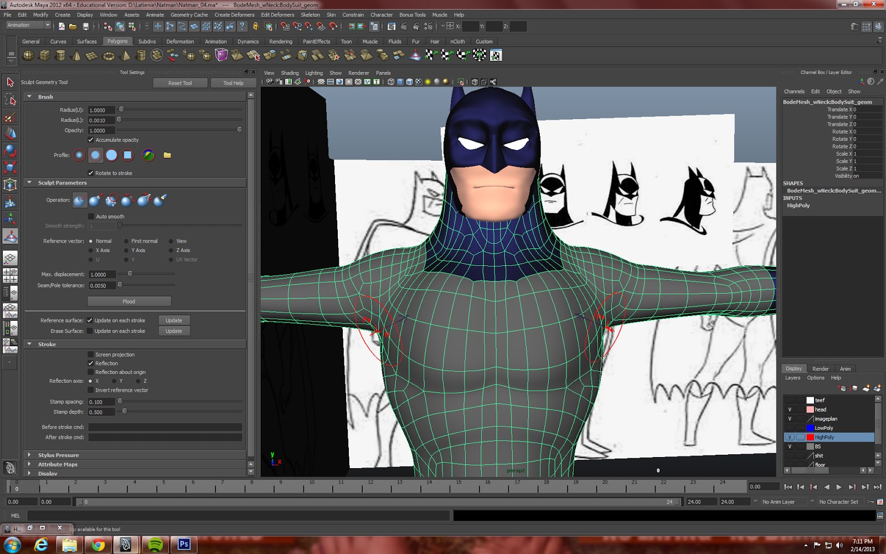Select the polygon cube creation icon
Viewport: 886px width, 554px height.
click(x=44, y=55)
